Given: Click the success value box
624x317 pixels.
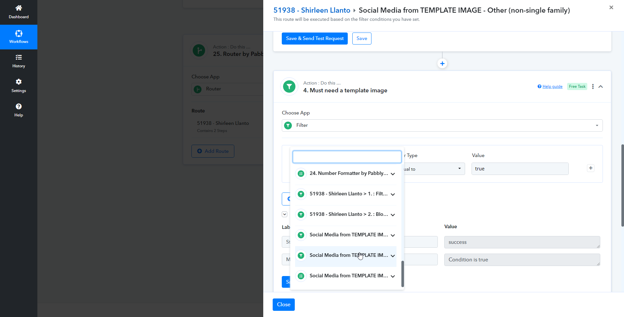Looking at the screenshot, I should tap(522, 242).
